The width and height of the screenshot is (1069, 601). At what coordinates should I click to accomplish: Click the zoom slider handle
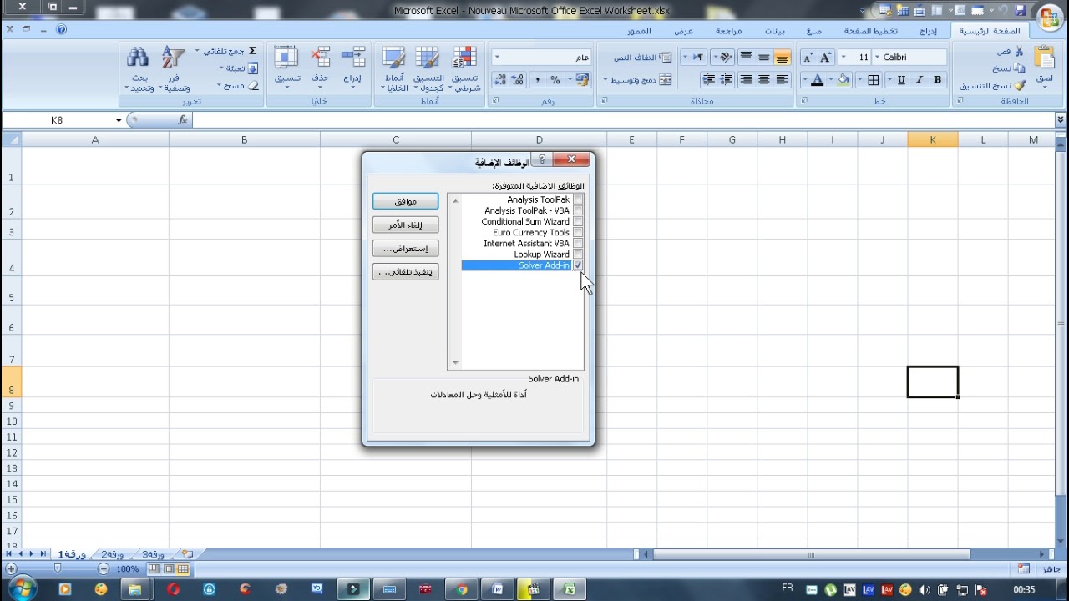pos(58,569)
